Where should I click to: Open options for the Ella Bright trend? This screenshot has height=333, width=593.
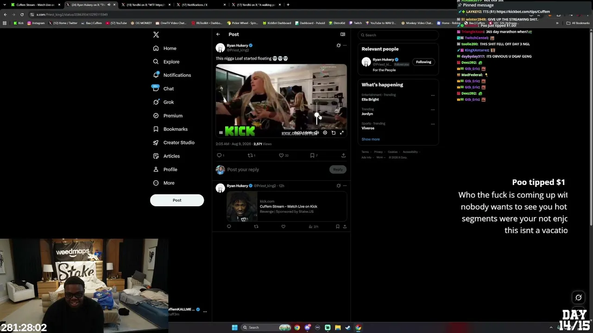pyautogui.click(x=433, y=95)
